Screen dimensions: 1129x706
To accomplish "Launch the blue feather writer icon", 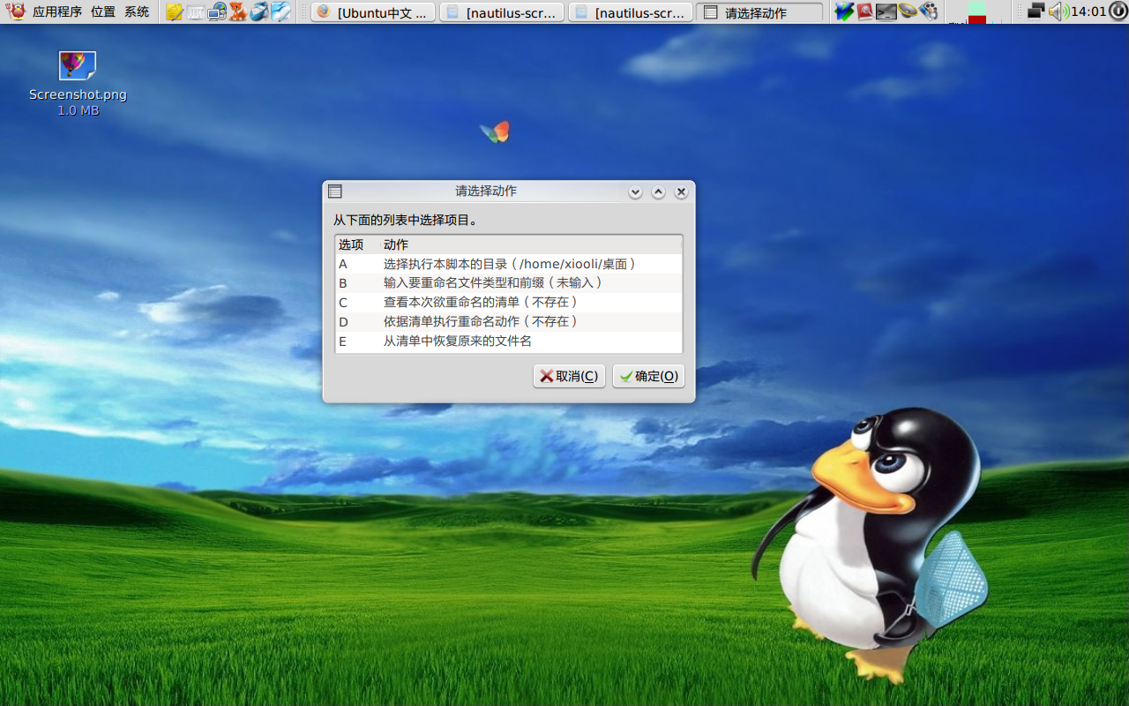I will [280, 11].
